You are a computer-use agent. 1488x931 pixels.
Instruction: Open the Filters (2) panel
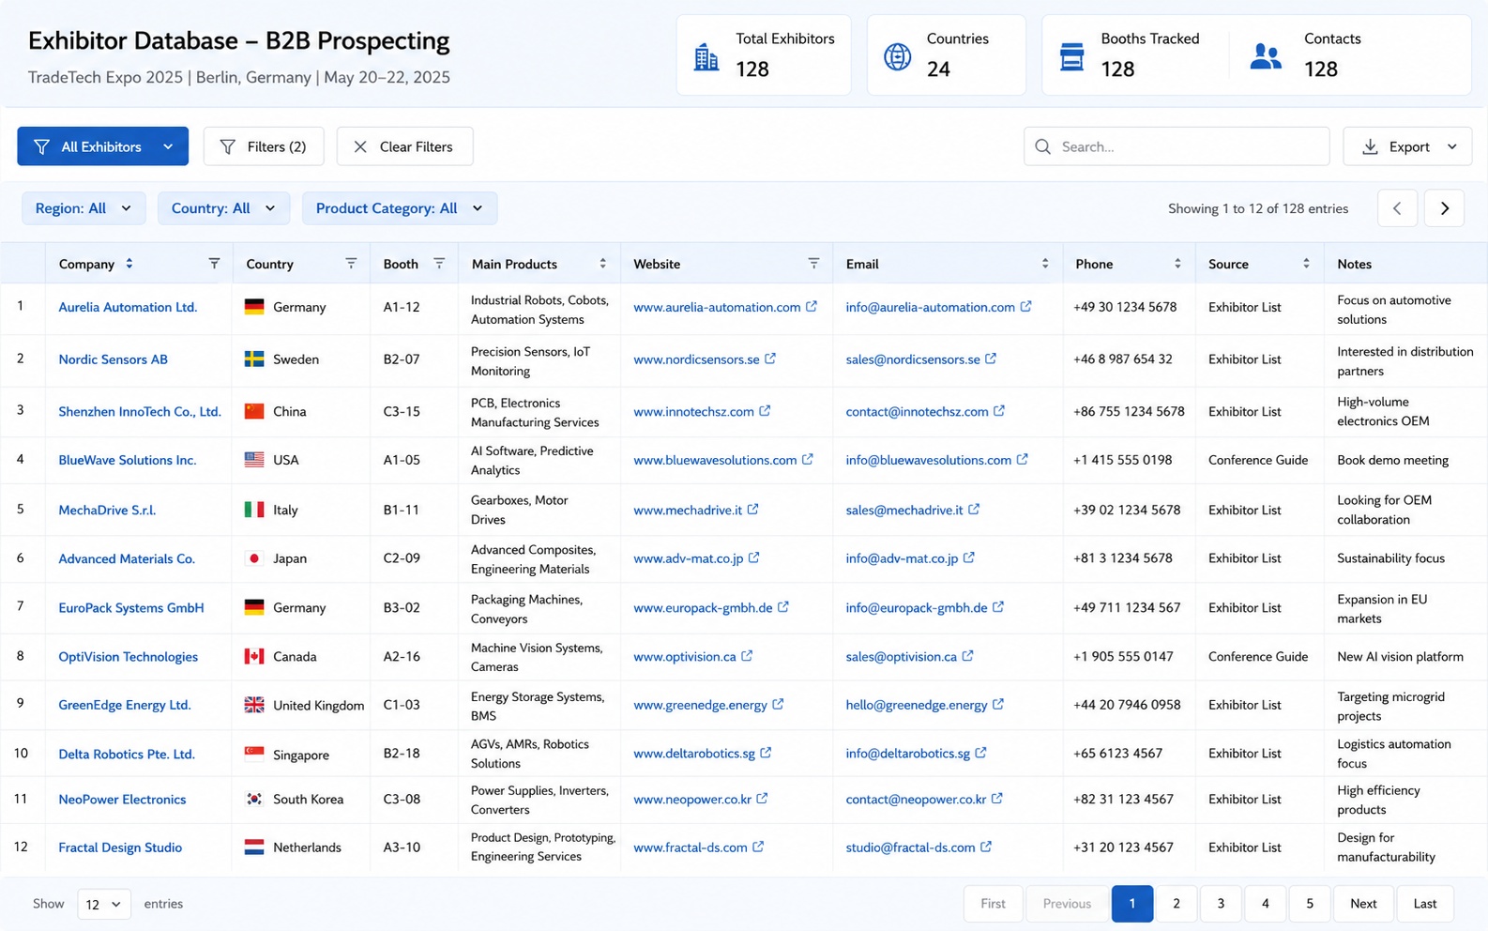click(x=264, y=146)
